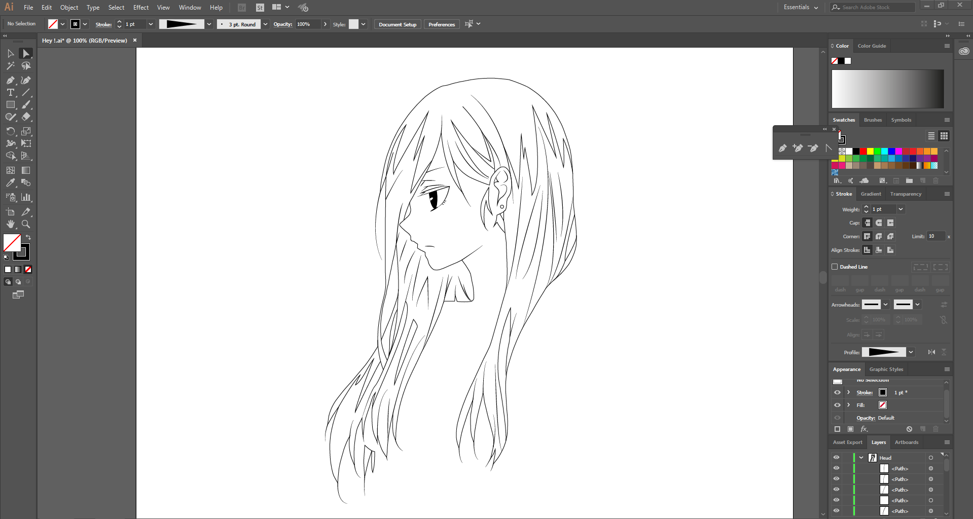The height and width of the screenshot is (519, 973).
Task: Choose the Magic Wand tool
Action: tap(10, 66)
